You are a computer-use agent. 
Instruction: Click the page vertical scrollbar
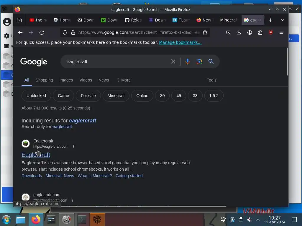click(x=287, y=62)
